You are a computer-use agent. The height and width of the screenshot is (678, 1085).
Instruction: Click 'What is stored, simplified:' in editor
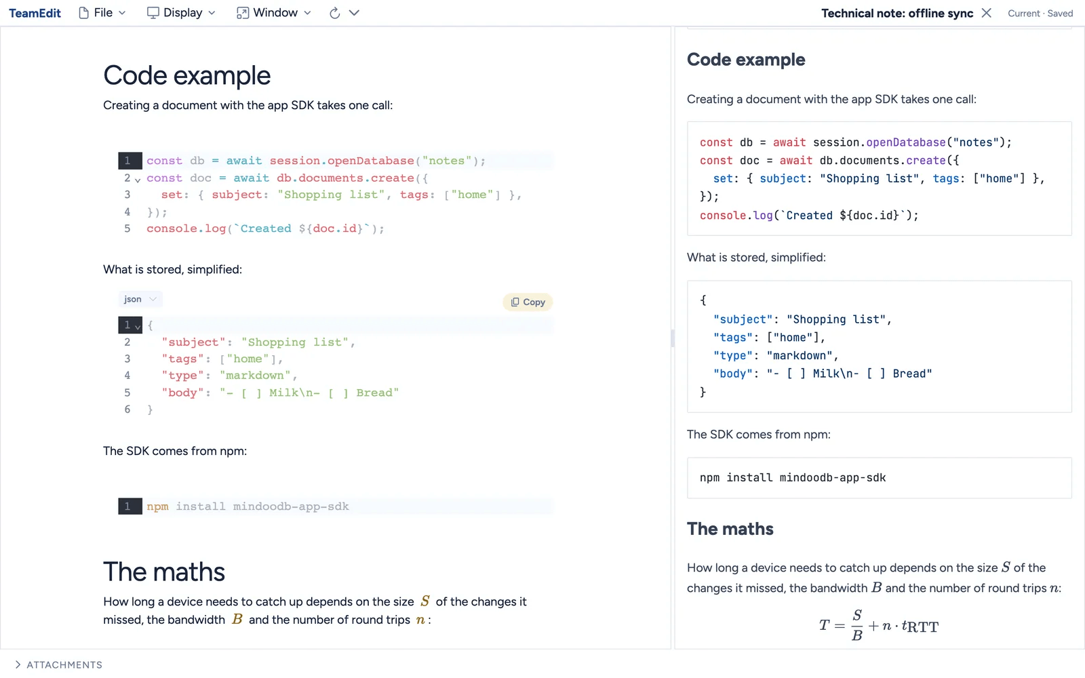(x=172, y=270)
